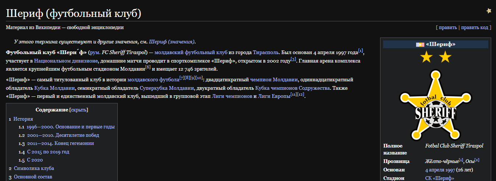Open the Sheriff club logo image
This screenshot has width=496, height=181.
[x=436, y=104]
